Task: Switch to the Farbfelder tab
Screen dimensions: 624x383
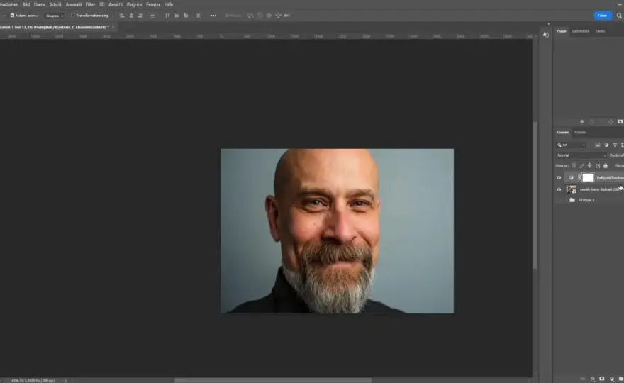Action: tap(580, 31)
